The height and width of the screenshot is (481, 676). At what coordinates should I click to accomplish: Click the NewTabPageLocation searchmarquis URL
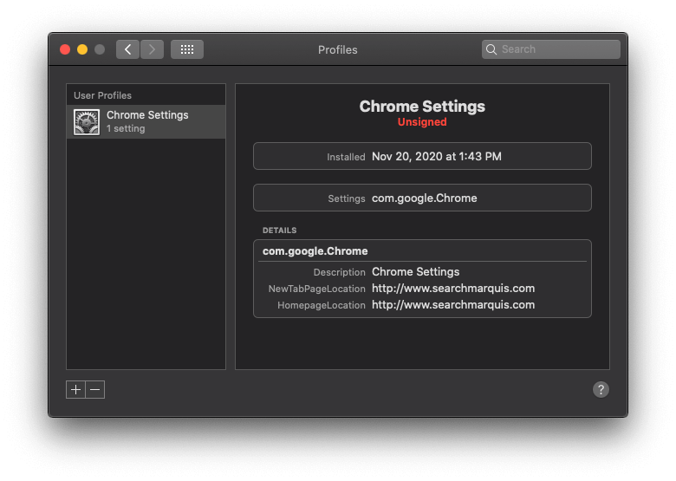[x=453, y=289]
